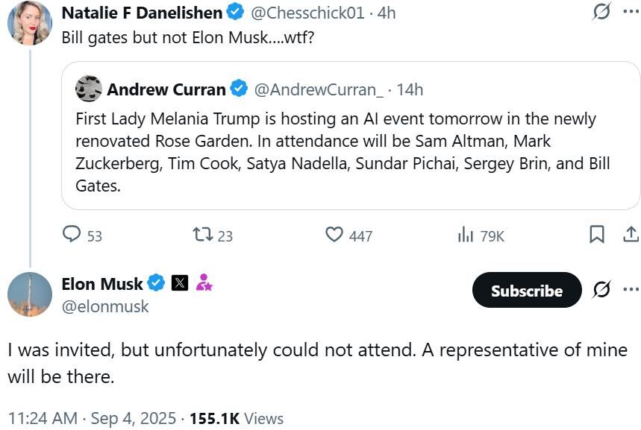Repost the tweet with 23 reposts
The height and width of the screenshot is (430, 641).
[203, 235]
